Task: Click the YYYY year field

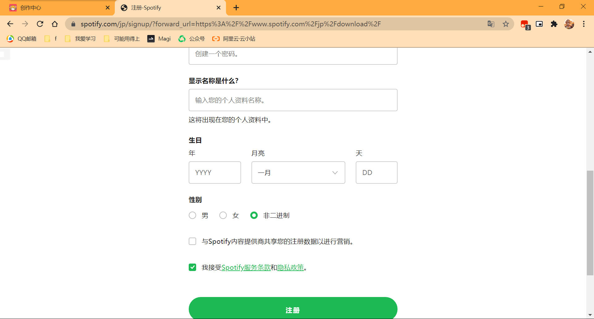Action: tap(215, 173)
